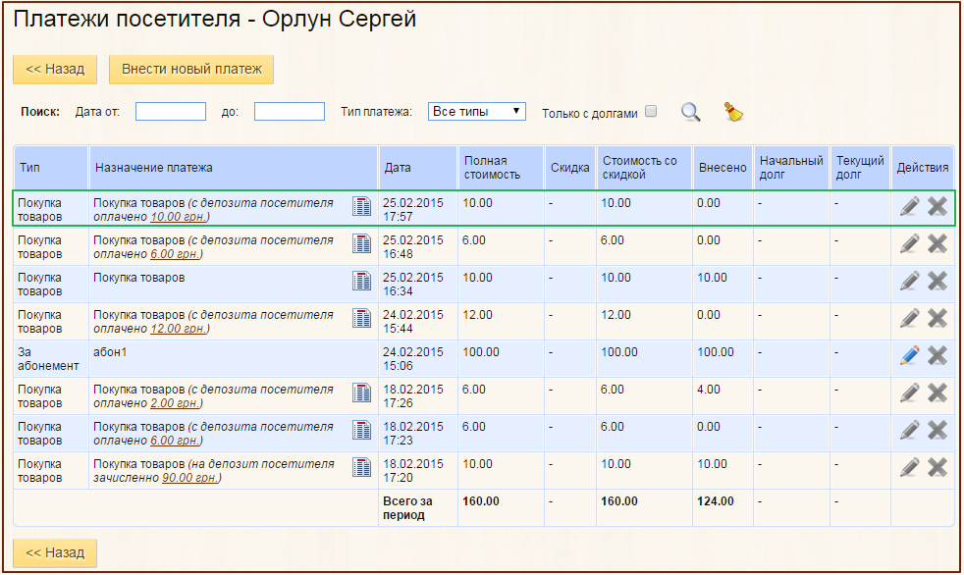964x575 pixels.
Task: Click the 'Дата от' input field
Action: click(171, 112)
